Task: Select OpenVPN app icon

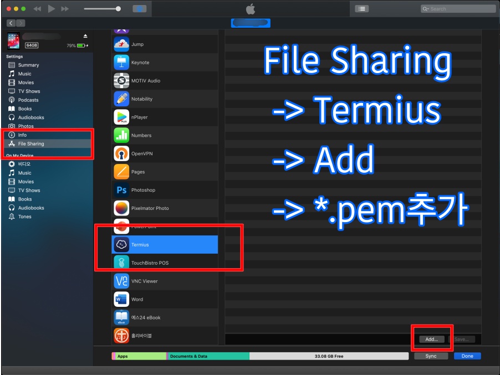Action: (121, 153)
